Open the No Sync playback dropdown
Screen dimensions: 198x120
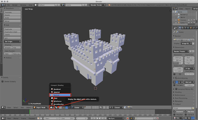116,118
